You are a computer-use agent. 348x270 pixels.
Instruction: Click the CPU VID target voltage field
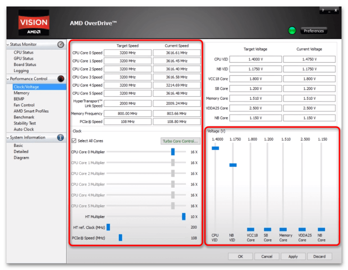click(x=256, y=59)
